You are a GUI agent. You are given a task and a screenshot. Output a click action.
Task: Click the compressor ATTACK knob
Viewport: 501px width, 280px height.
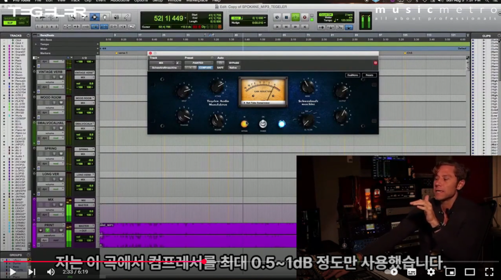(x=218, y=86)
